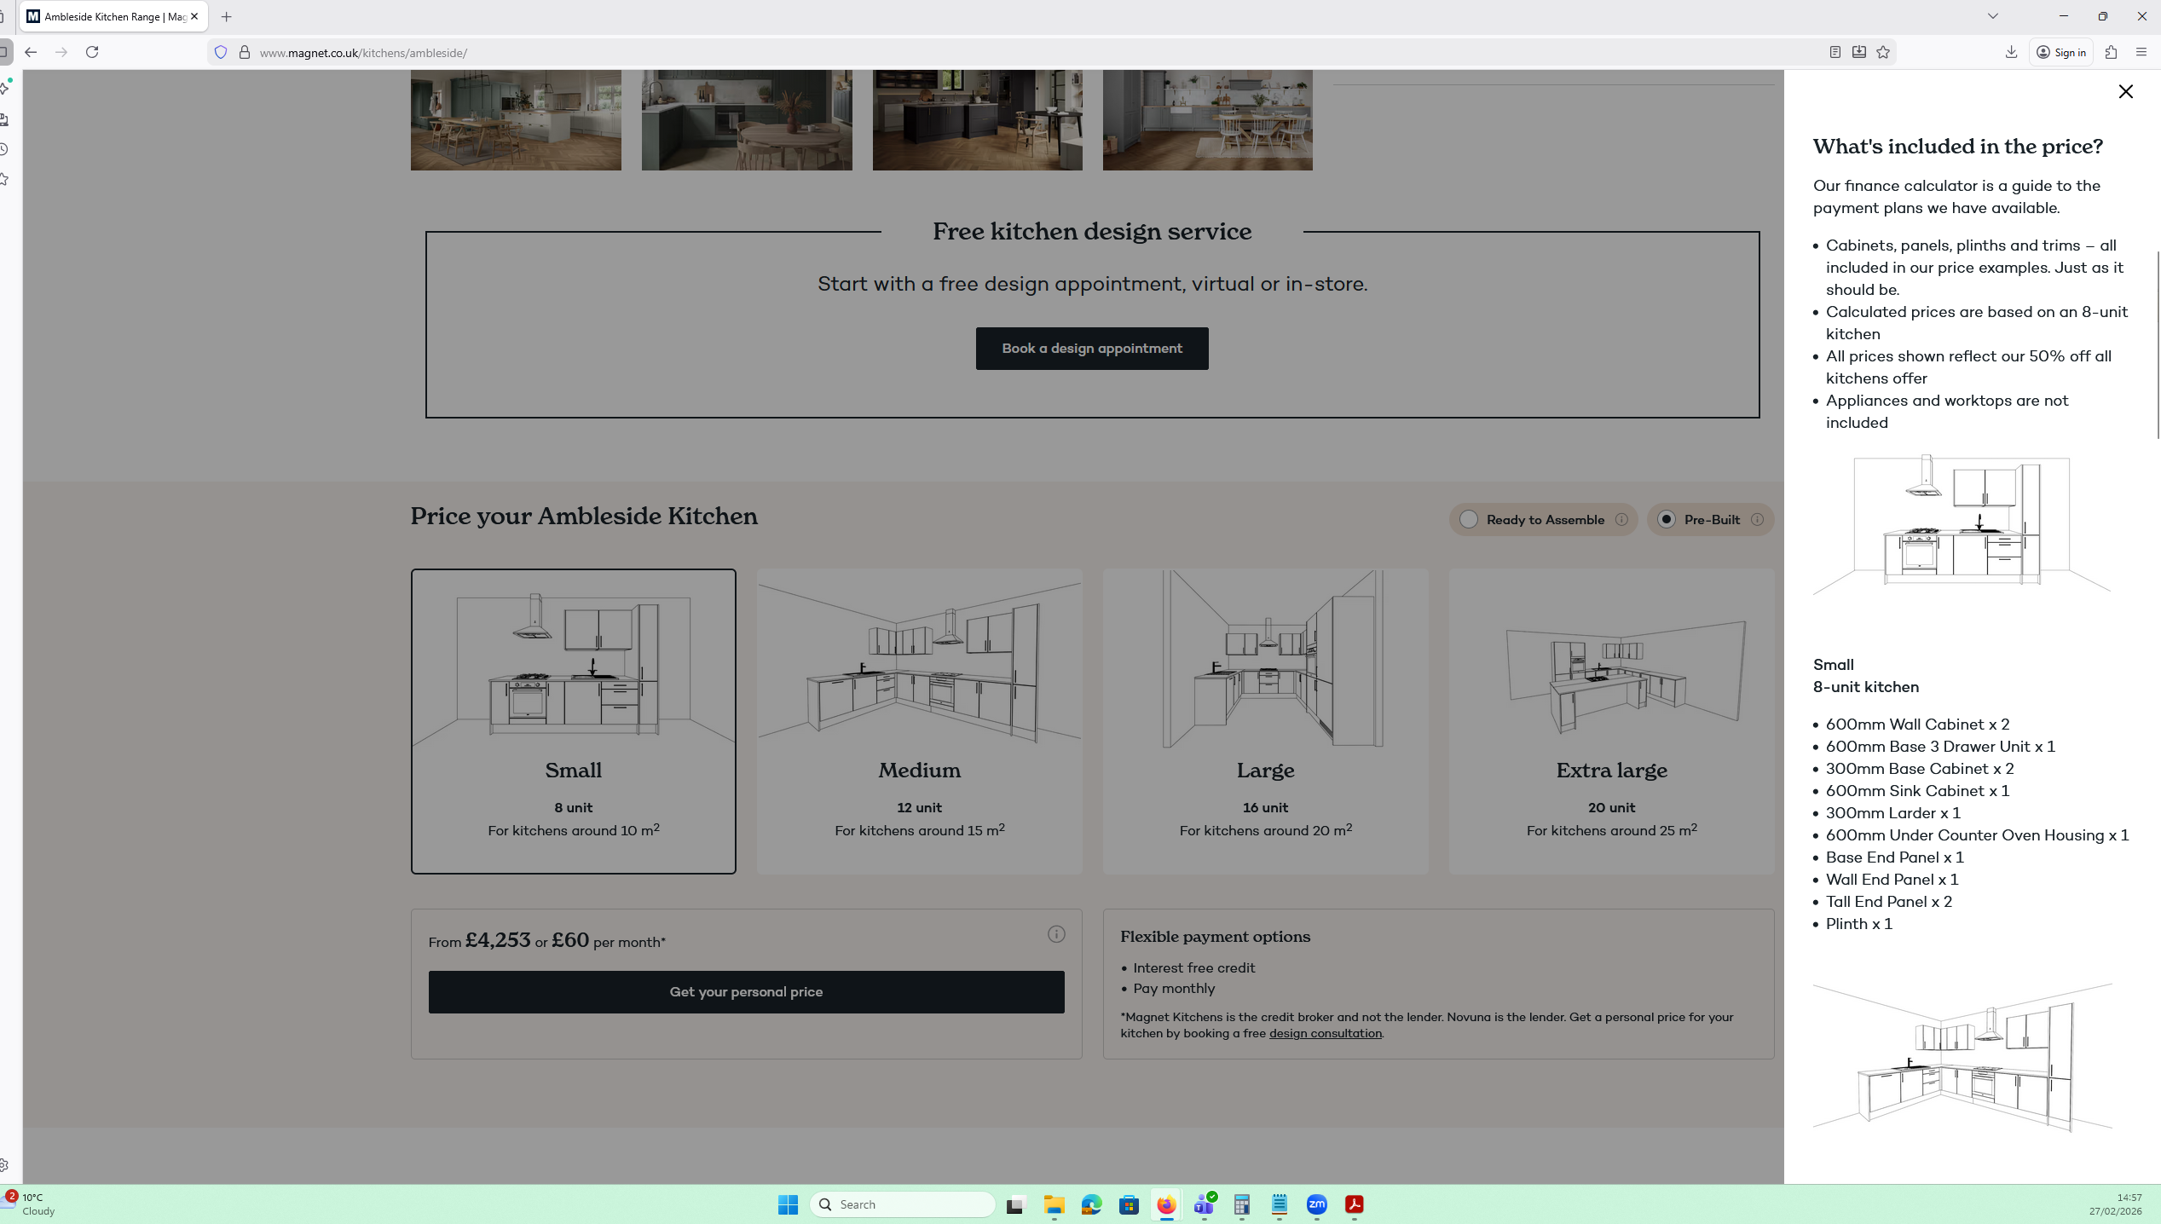Screen dimensions: 2161x1224
Task: Close the What's included side panel
Action: click(x=2125, y=91)
